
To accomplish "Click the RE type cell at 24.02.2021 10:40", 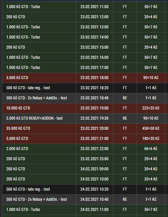I will tap(125, 199).
